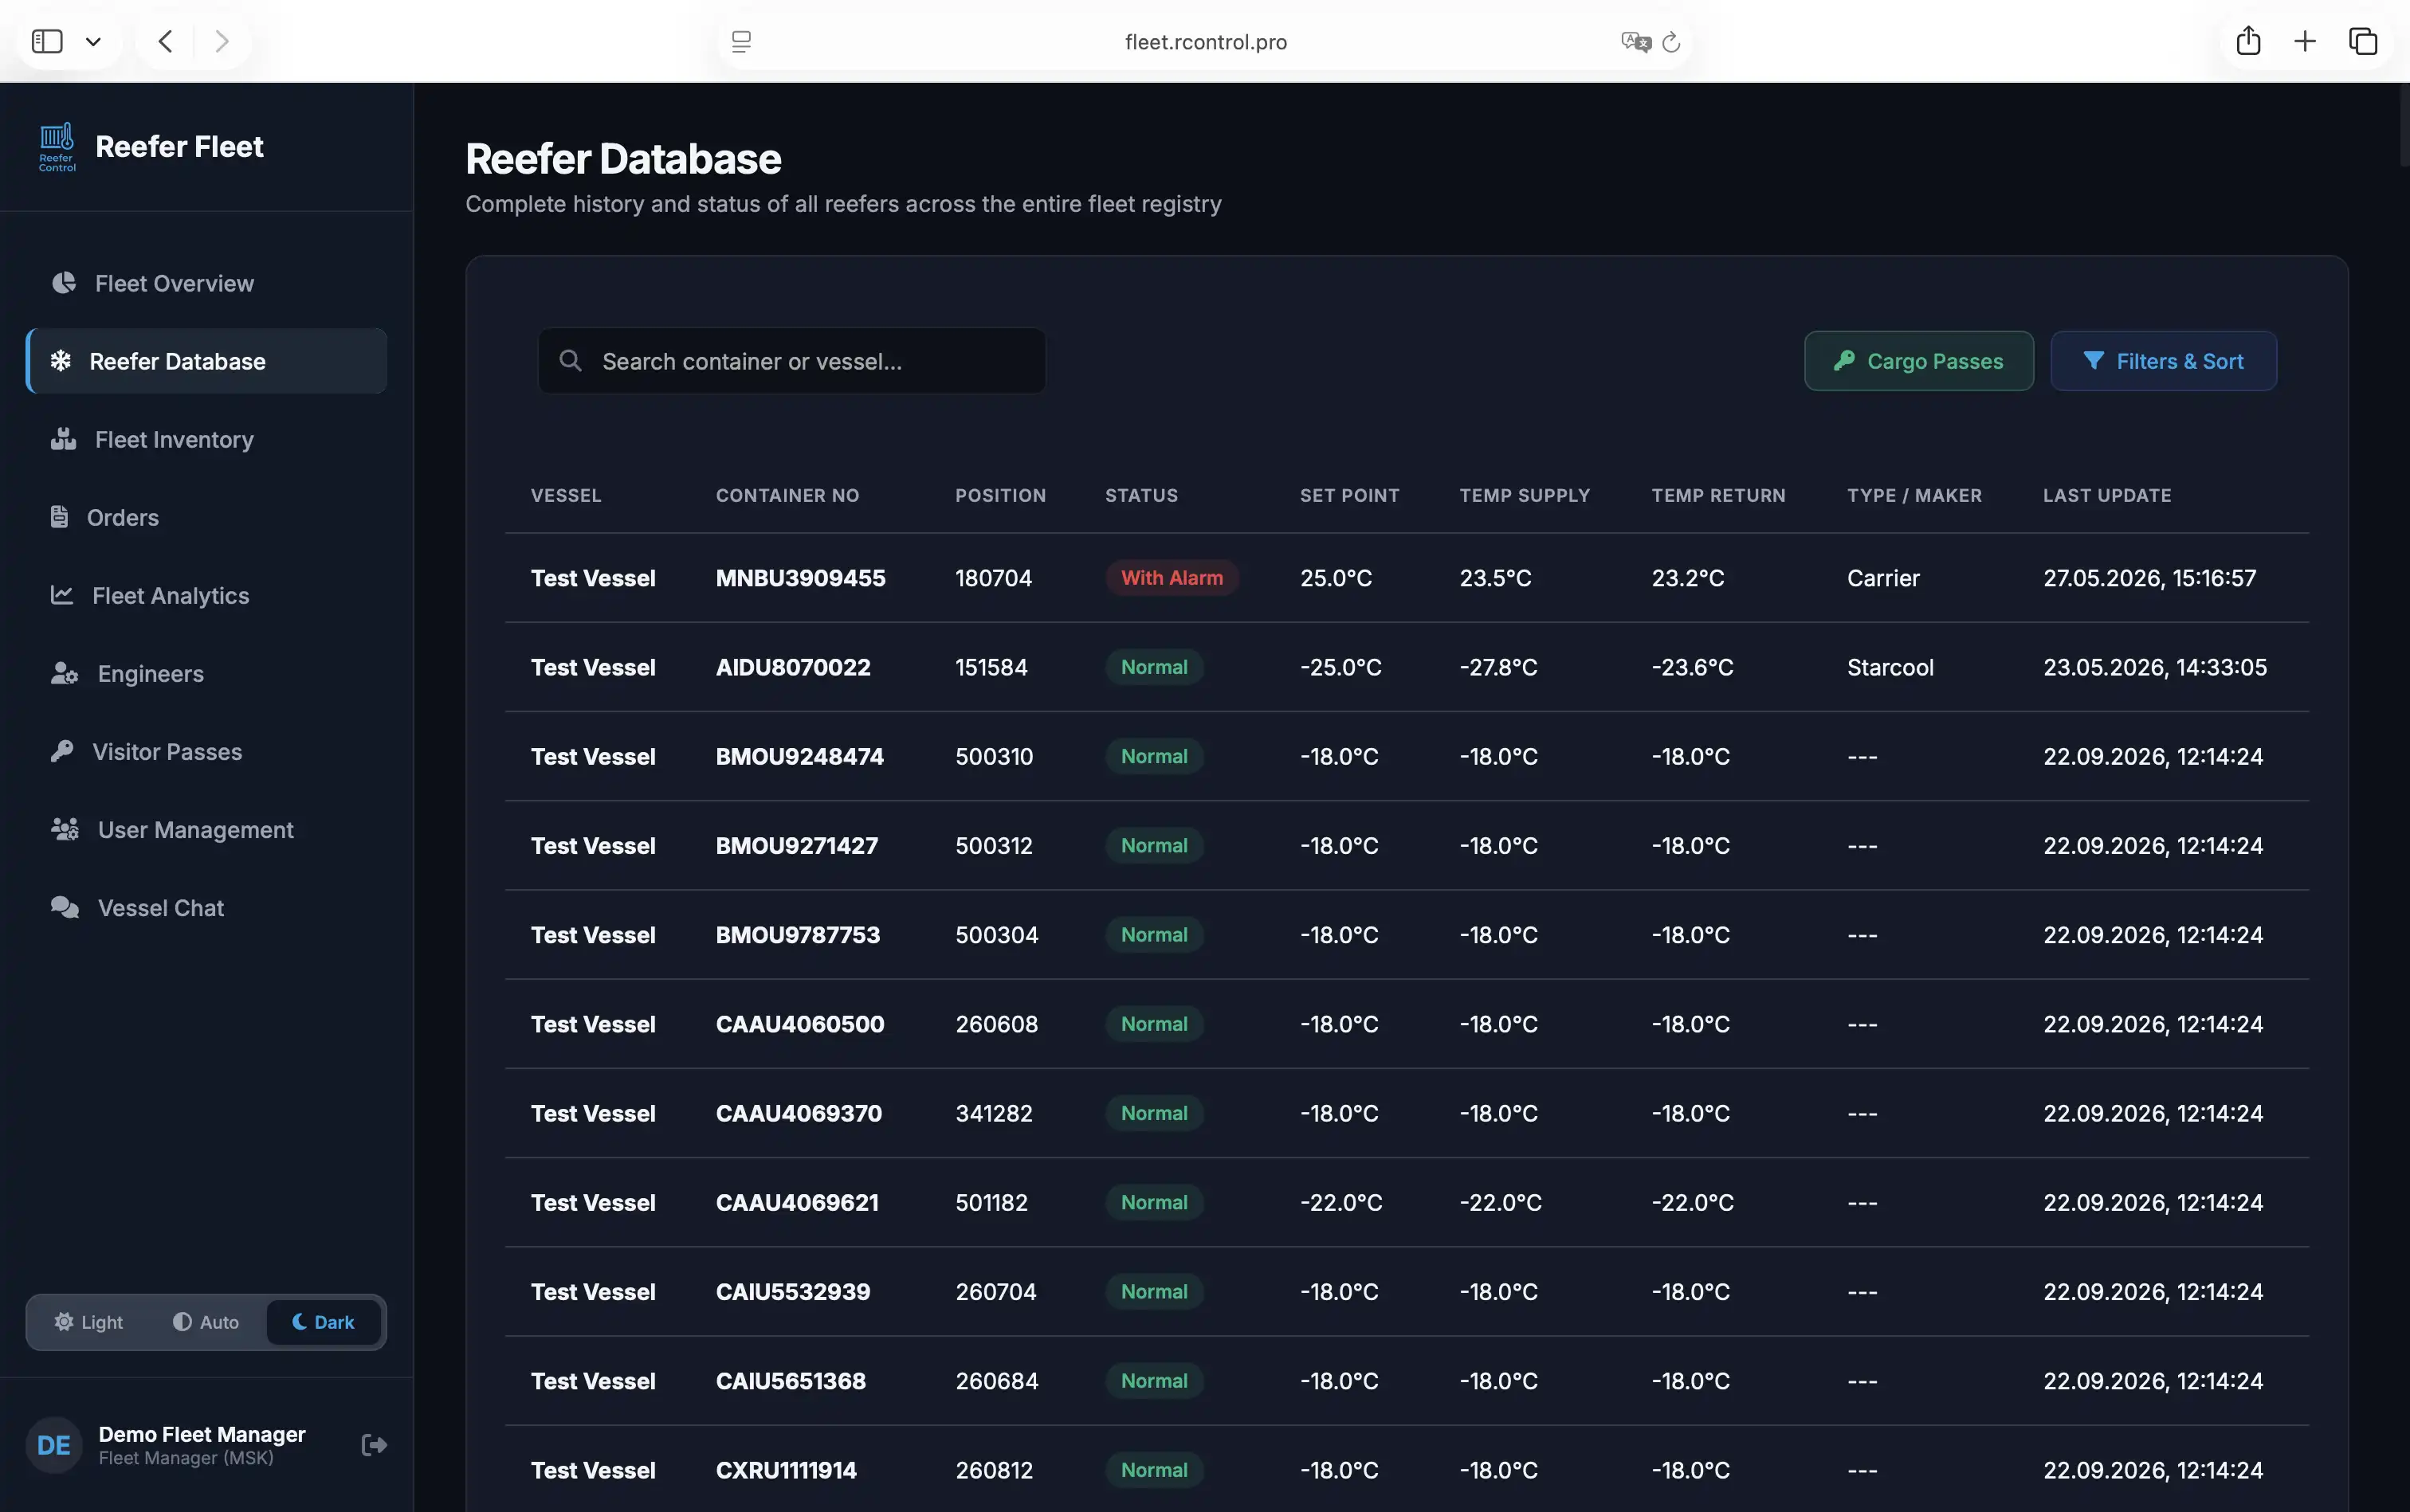Log out using the sign-out icon
Image resolution: width=2410 pixels, height=1512 pixels.
click(373, 1444)
